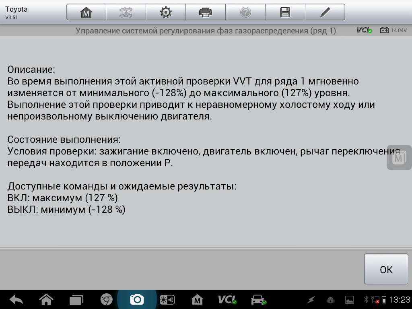The height and width of the screenshot is (309, 412).
Task: Launch Chrome browser from bottom bar
Action: 106,299
